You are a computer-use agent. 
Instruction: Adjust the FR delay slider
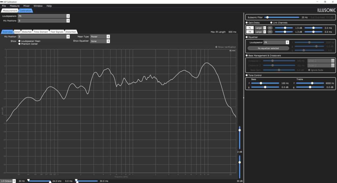pos(313,32)
